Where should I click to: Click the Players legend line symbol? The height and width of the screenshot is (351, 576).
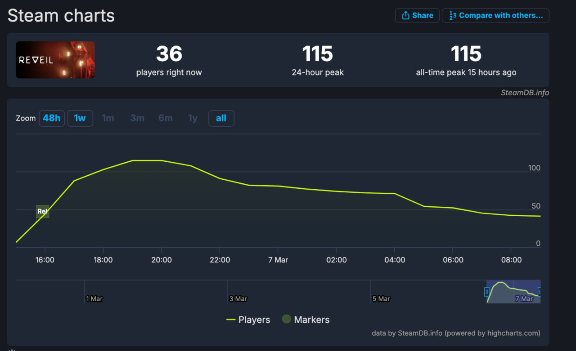pos(231,320)
